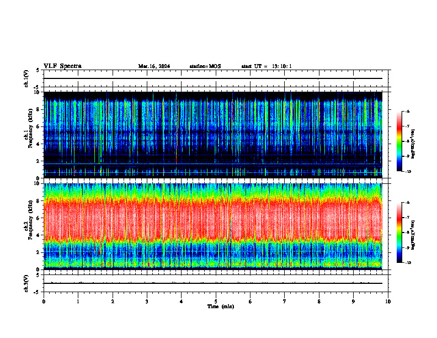
Task: Click the 'VLF Spectra' title text
Action: coord(62,66)
